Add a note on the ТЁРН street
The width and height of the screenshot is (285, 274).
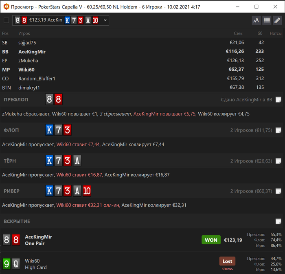278,161
